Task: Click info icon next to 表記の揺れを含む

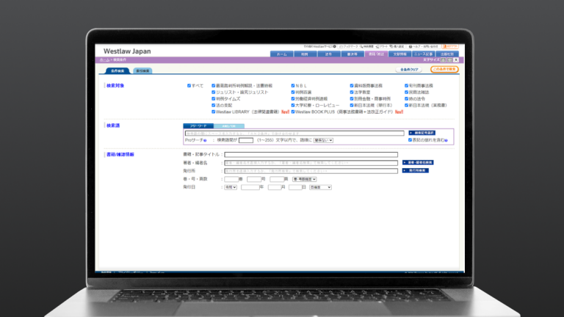Action: pyautogui.click(x=446, y=140)
